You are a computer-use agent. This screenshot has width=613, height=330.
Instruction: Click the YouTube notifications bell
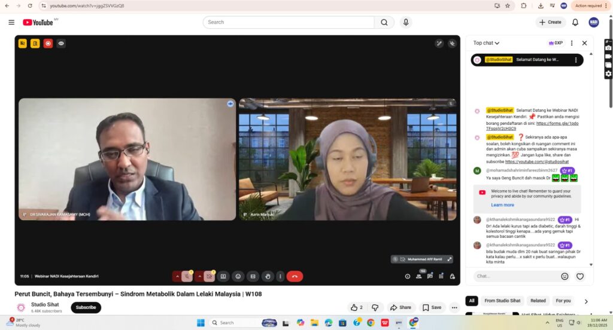coord(575,22)
